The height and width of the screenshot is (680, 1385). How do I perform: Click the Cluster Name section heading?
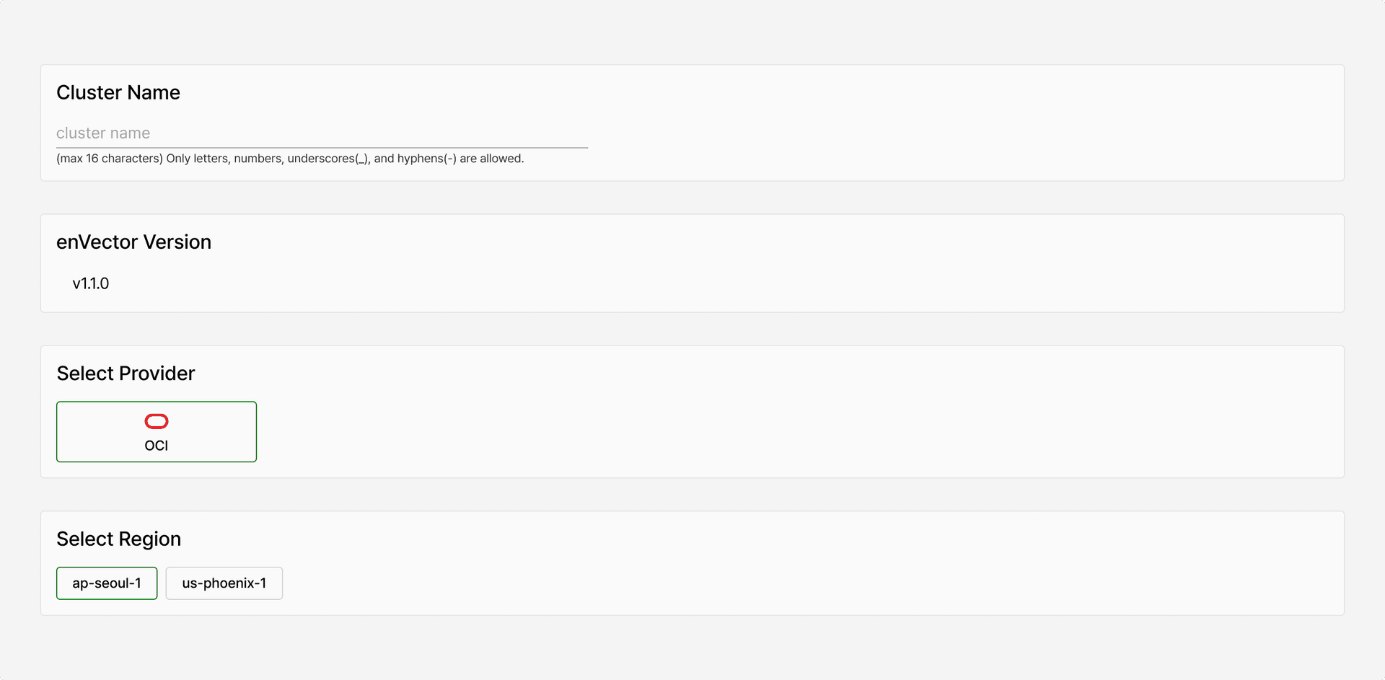pos(118,92)
